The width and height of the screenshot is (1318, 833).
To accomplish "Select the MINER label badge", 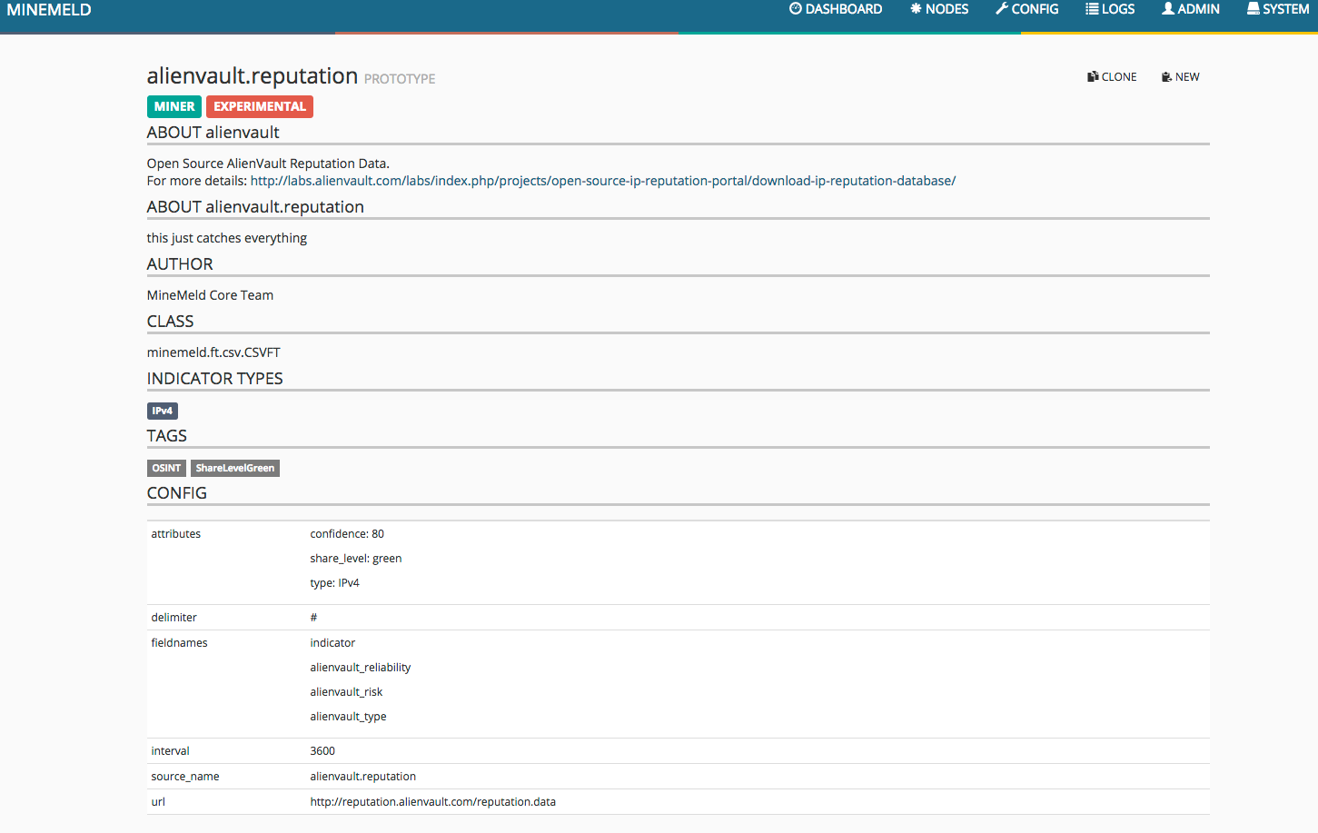I will click(174, 106).
